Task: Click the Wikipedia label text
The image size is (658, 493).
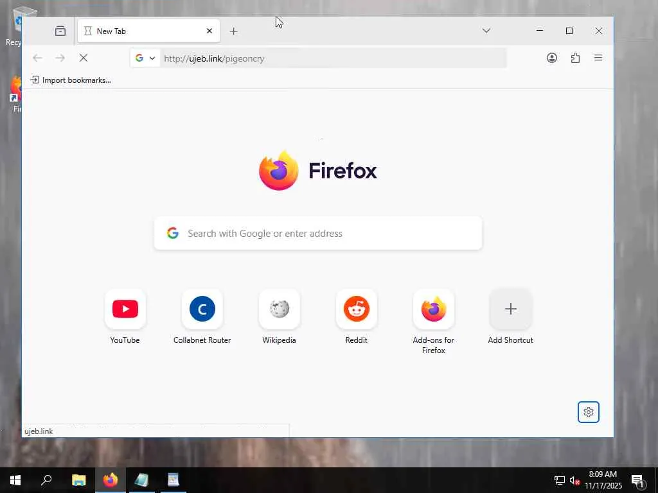Action: pos(279,340)
